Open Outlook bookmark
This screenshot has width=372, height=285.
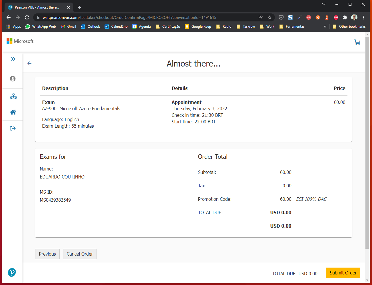point(91,27)
